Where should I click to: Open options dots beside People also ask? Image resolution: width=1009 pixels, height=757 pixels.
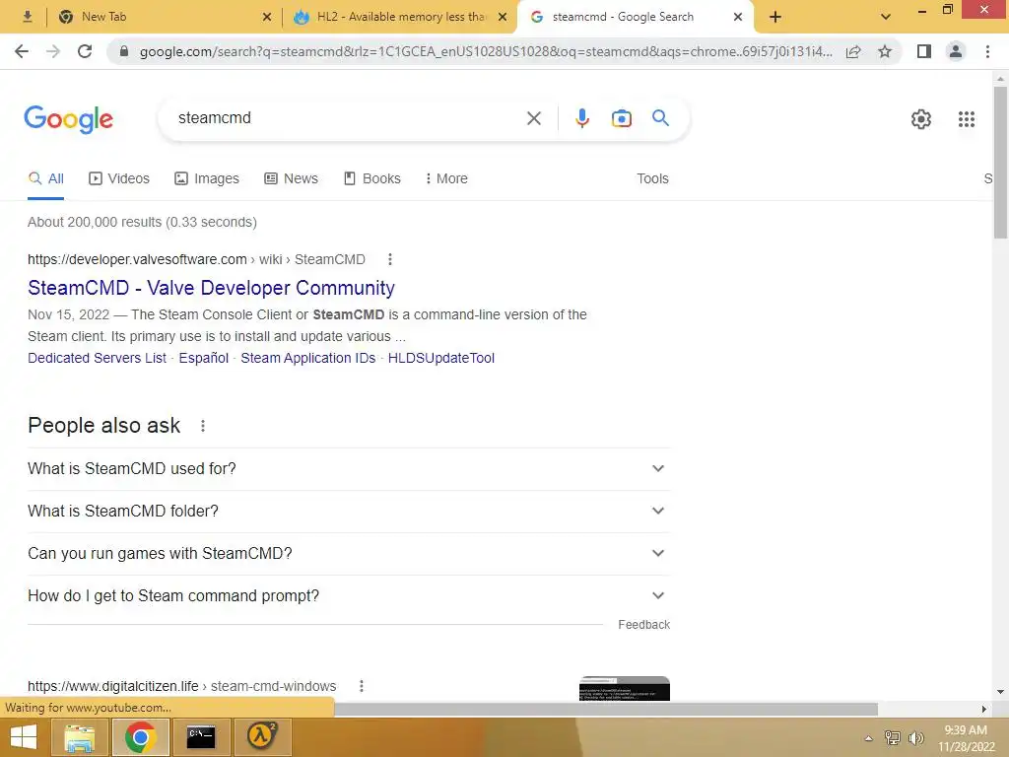[x=203, y=426]
